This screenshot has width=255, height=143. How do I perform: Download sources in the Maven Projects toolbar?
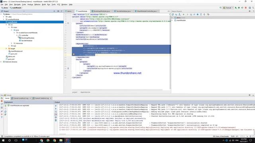[x=180, y=14]
